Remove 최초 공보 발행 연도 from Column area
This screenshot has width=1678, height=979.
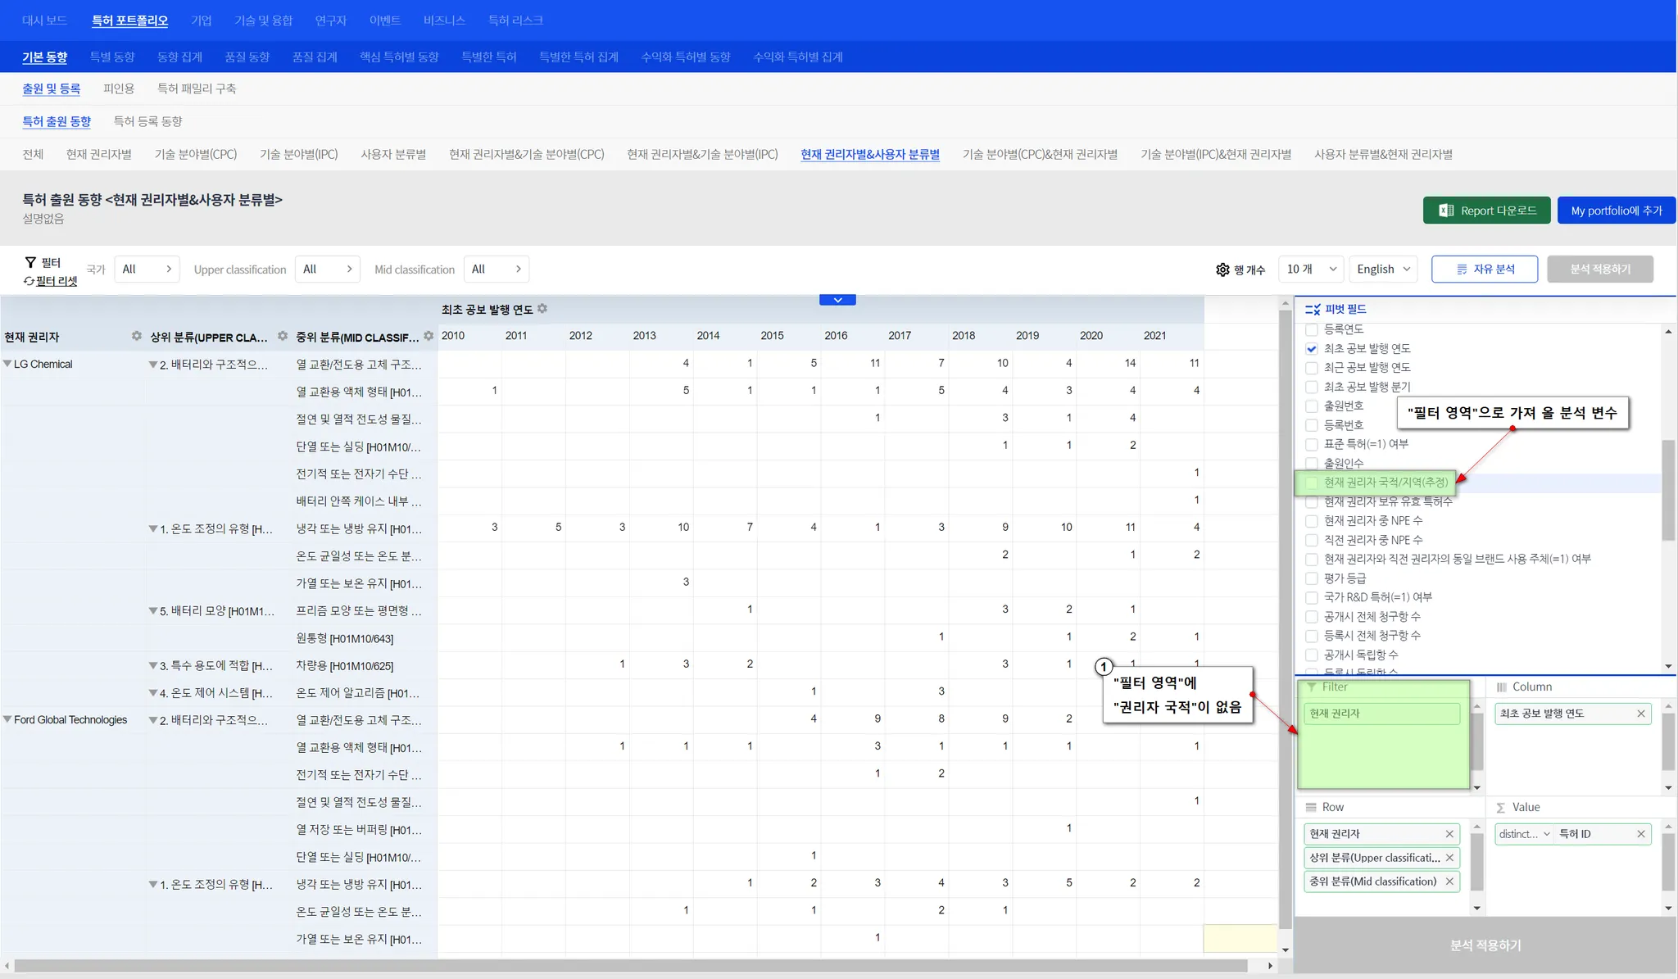1641,714
